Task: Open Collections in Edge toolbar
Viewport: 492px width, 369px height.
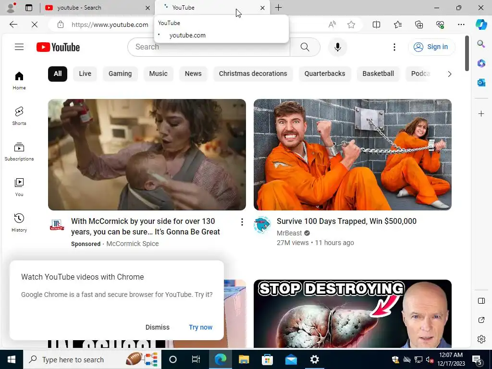Action: pos(419,25)
